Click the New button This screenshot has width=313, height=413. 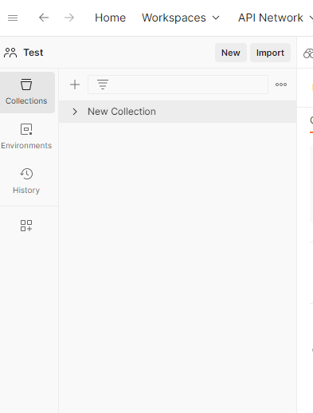pos(231,53)
